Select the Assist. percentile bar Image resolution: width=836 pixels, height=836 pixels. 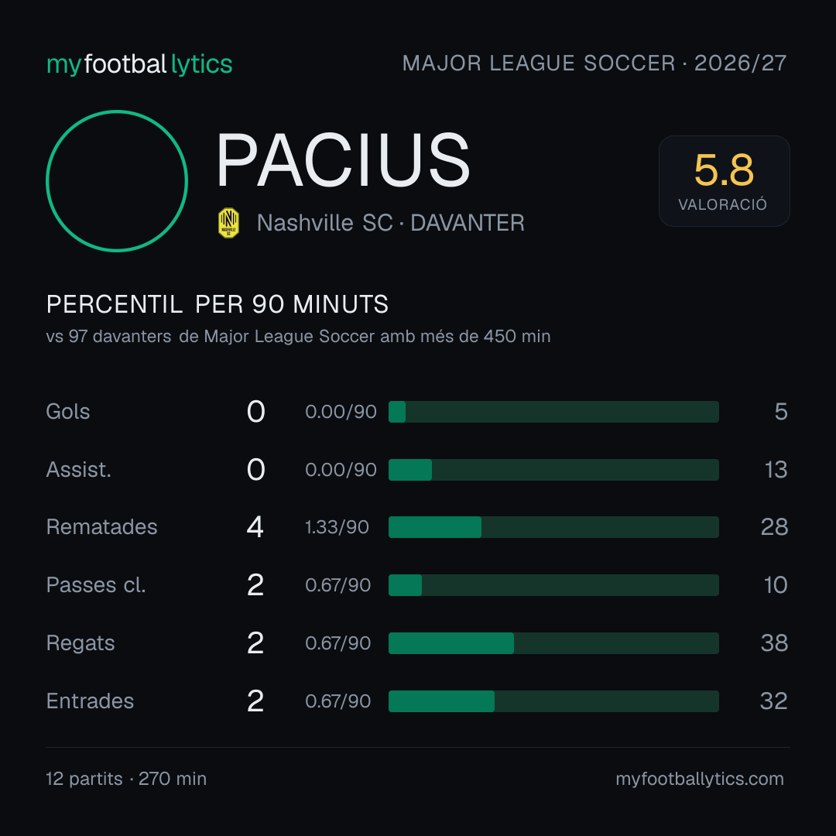point(553,470)
